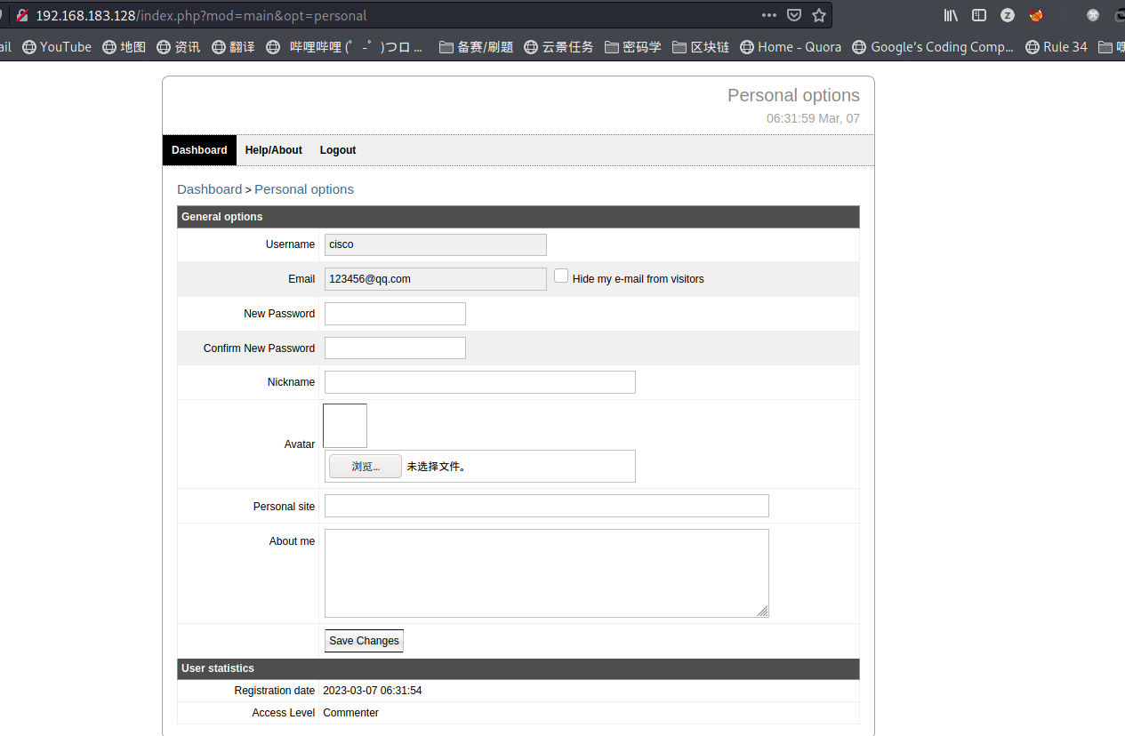Focus the Confirm New Password field
The image size is (1125, 736).
pos(395,348)
